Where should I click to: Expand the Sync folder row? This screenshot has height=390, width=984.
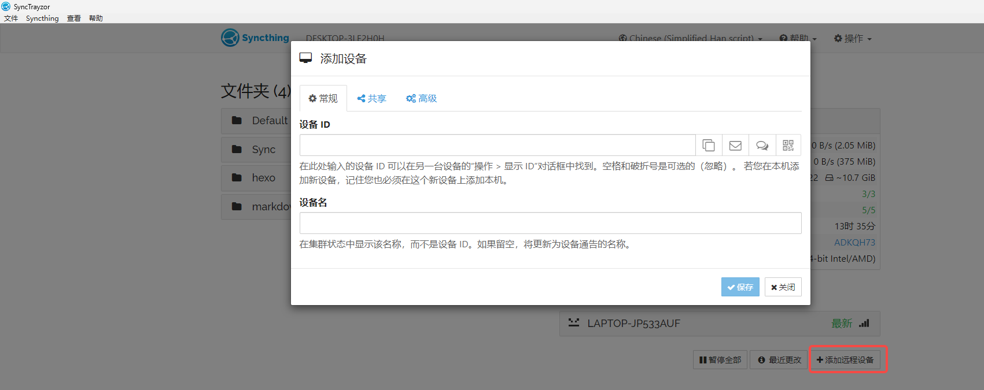256,150
